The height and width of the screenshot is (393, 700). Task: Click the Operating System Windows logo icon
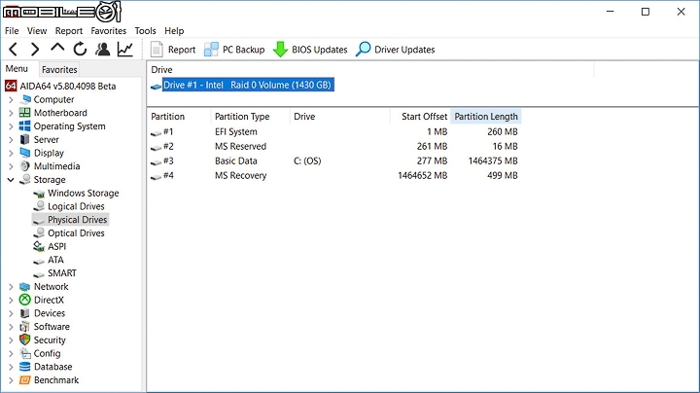[25, 125]
